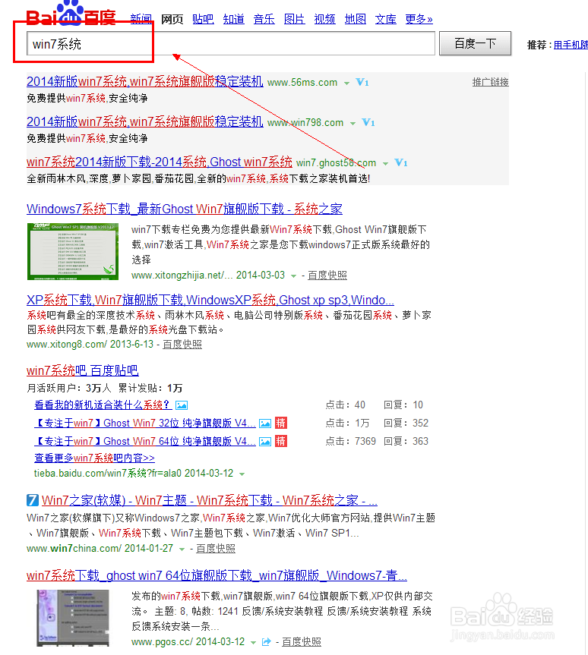588x655 pixels.
Task: Expand dropdown arrow after tieba.baidu.com 2014-03-12
Action: point(242,474)
